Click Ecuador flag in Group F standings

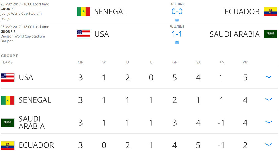click(x=8, y=145)
